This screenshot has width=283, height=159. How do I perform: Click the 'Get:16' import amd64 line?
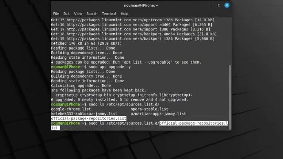click(132, 25)
